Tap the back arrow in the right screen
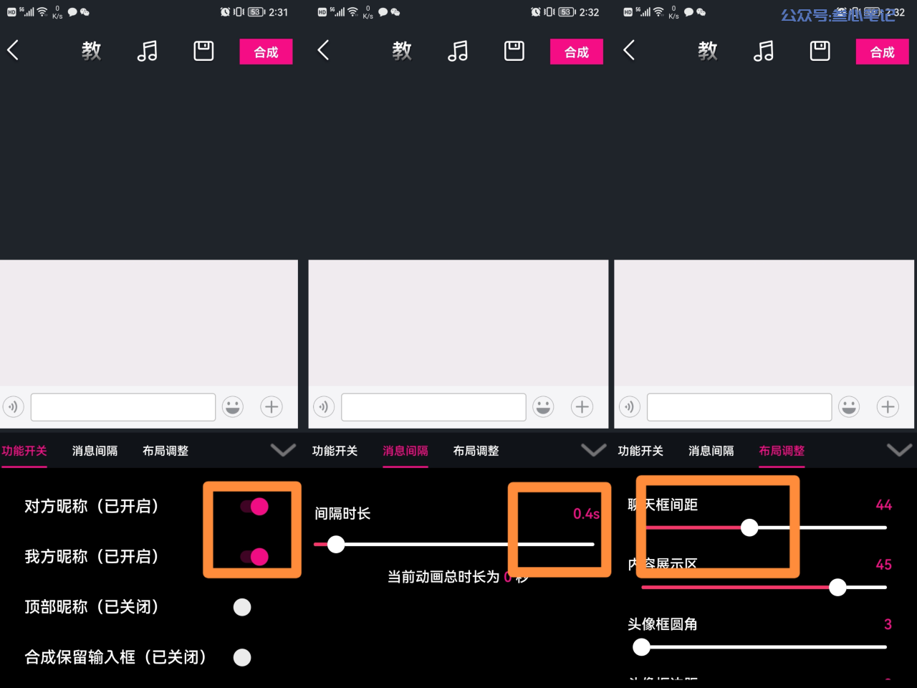917x688 pixels. click(x=629, y=50)
